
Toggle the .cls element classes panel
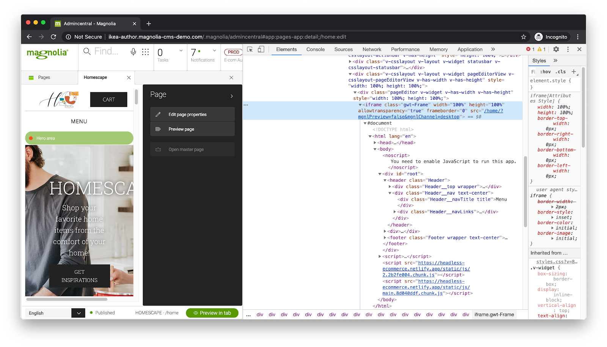point(560,72)
